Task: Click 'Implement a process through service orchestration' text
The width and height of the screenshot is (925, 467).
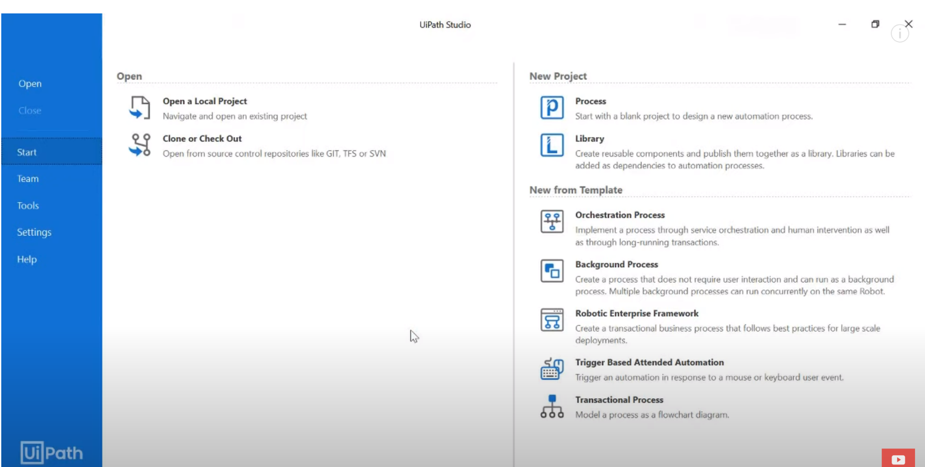Action: (x=732, y=236)
